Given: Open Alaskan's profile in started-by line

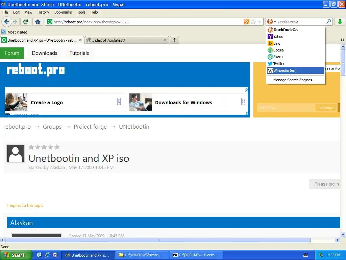Looking at the screenshot, I should pyautogui.click(x=57, y=167).
